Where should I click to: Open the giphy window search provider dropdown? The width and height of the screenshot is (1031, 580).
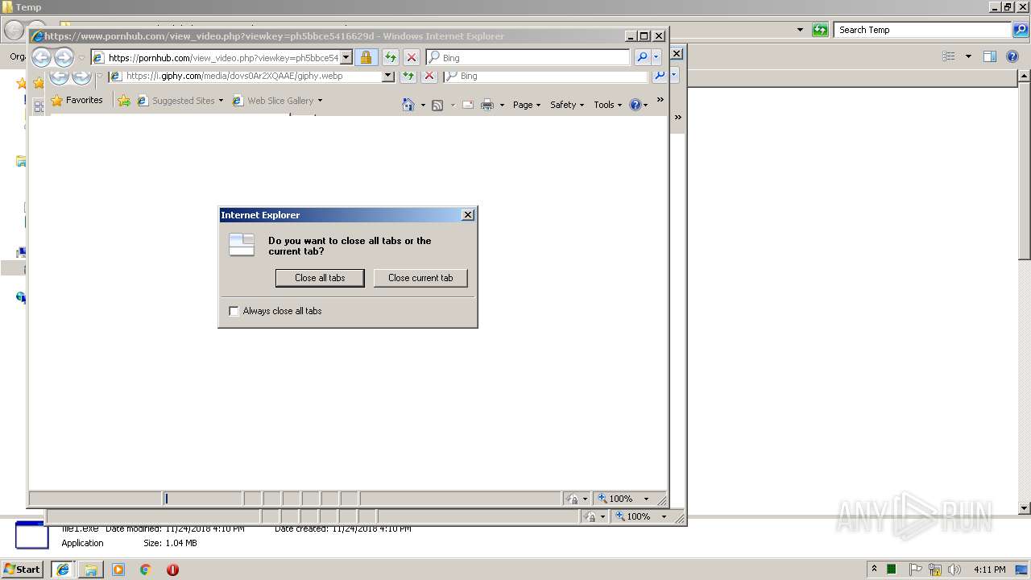(x=674, y=76)
